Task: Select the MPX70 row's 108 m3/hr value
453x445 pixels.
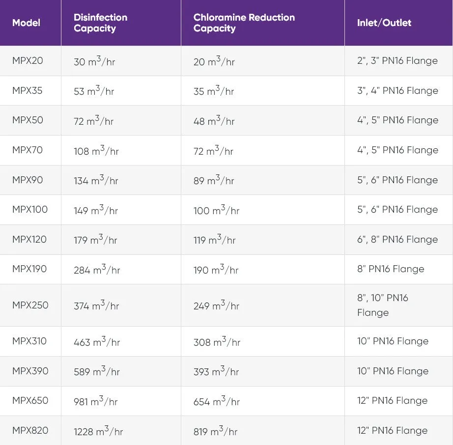Action: (x=96, y=150)
